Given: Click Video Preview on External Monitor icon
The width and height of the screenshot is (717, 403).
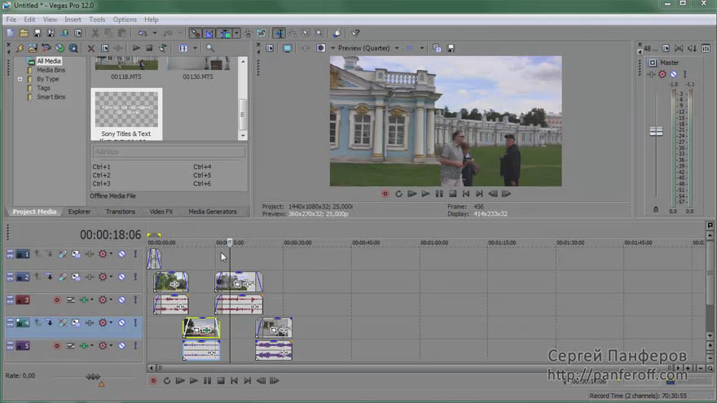Looking at the screenshot, I should 287,48.
